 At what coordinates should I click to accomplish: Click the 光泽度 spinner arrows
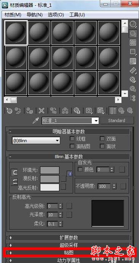point(60,215)
